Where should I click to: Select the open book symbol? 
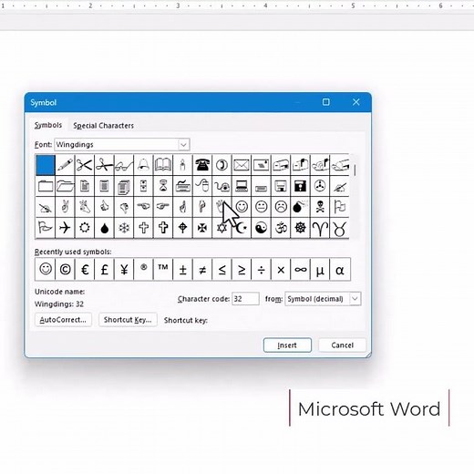tap(163, 165)
